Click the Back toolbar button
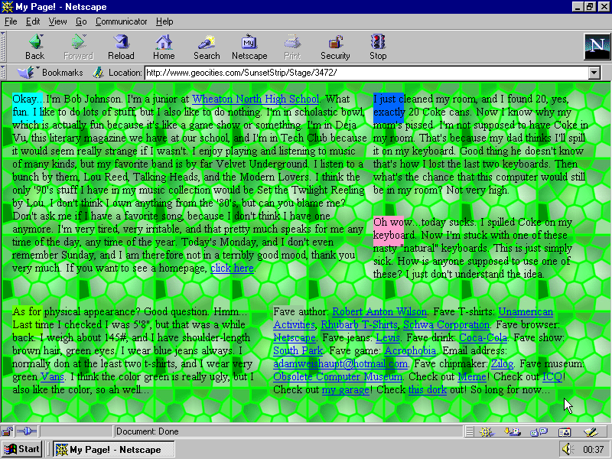 click(34, 47)
